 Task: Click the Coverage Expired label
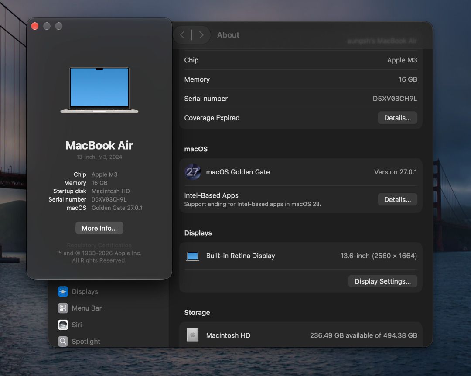212,118
